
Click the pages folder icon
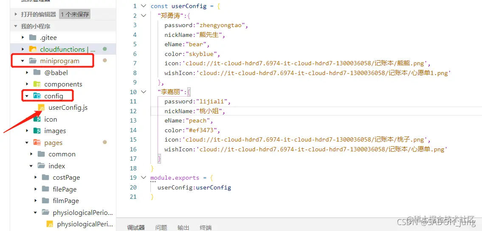(x=37, y=143)
